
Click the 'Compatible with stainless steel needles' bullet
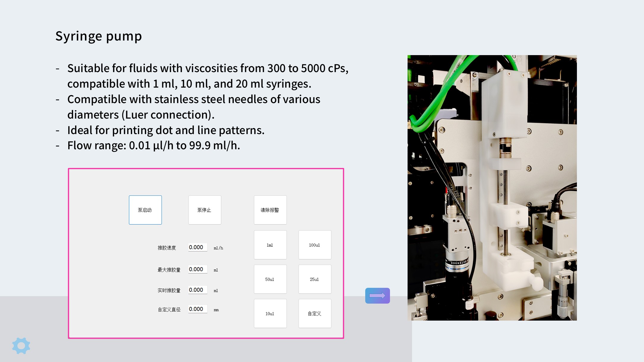194,107
